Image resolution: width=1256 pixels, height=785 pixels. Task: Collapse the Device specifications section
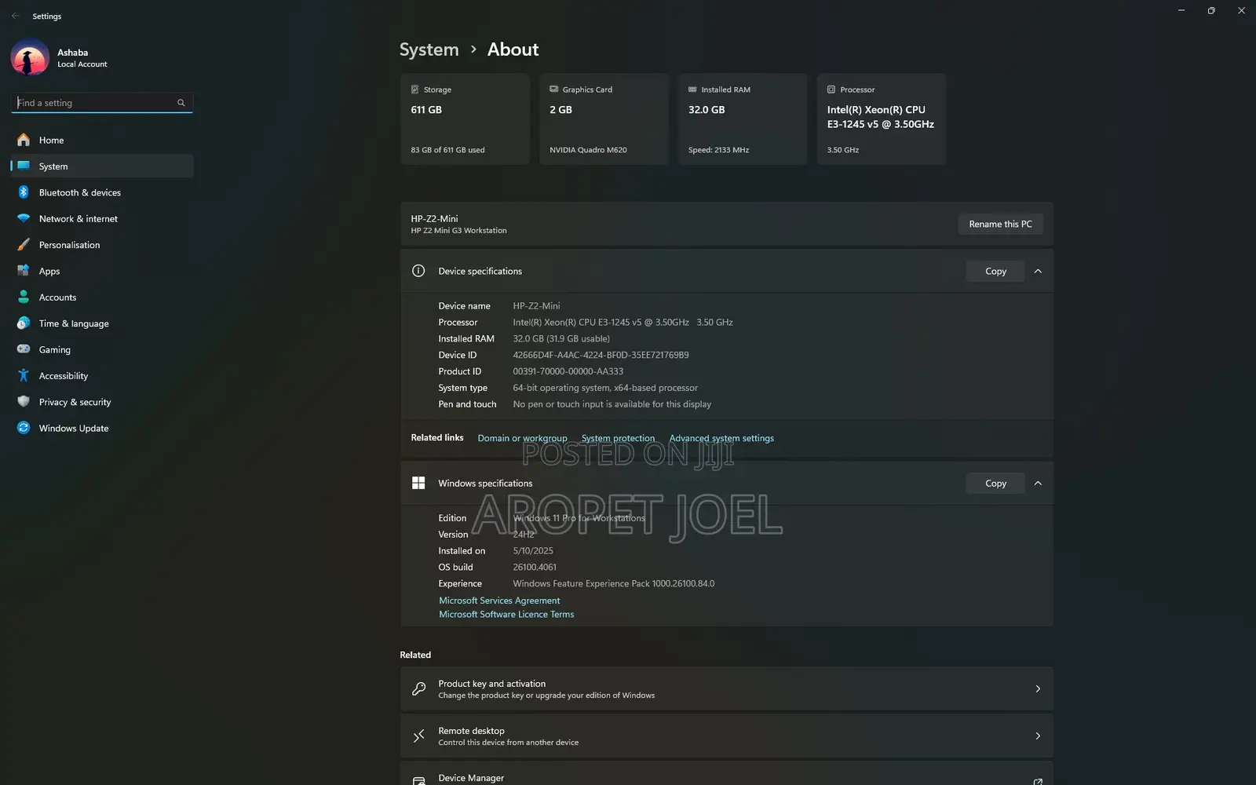1038,272
